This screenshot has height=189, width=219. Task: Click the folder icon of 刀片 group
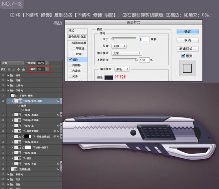coord(12,179)
